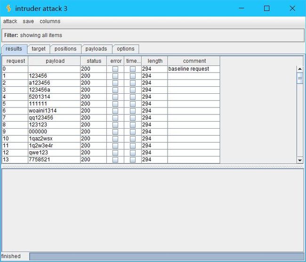
Task: Select payload 1qaz2wsx
Action: pos(54,139)
